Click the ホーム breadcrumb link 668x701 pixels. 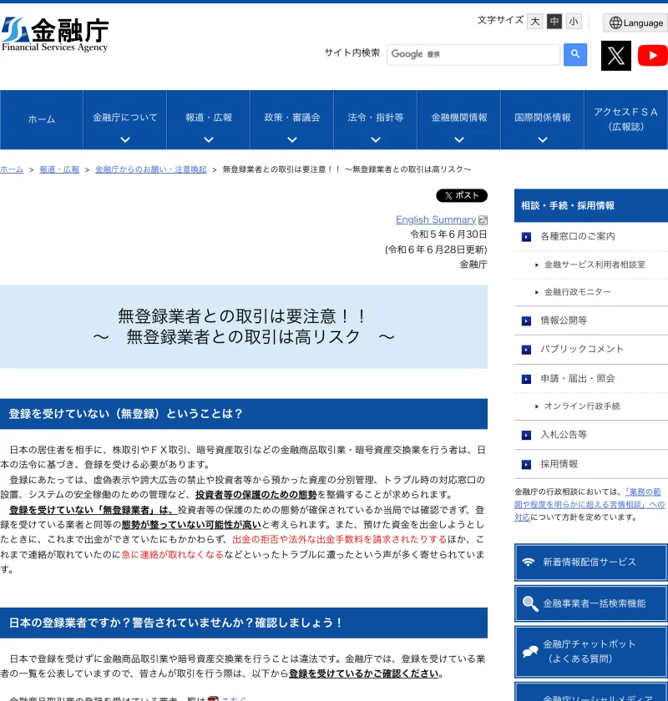(12, 169)
